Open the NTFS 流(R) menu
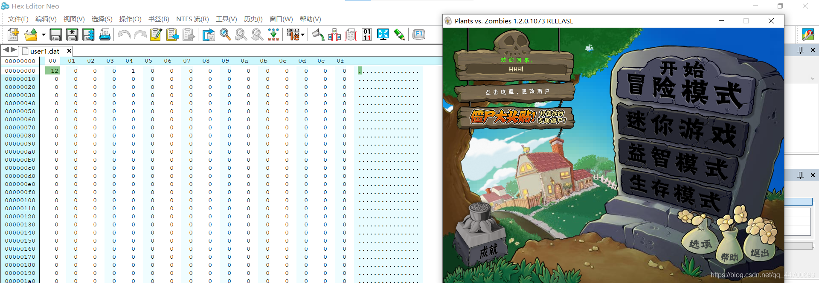Viewport: 819px width, 283px height. [x=193, y=19]
